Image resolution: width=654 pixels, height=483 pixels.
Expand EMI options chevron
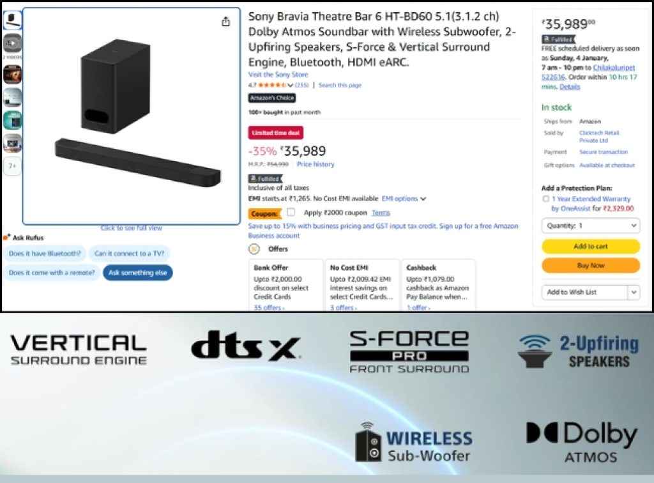click(423, 199)
